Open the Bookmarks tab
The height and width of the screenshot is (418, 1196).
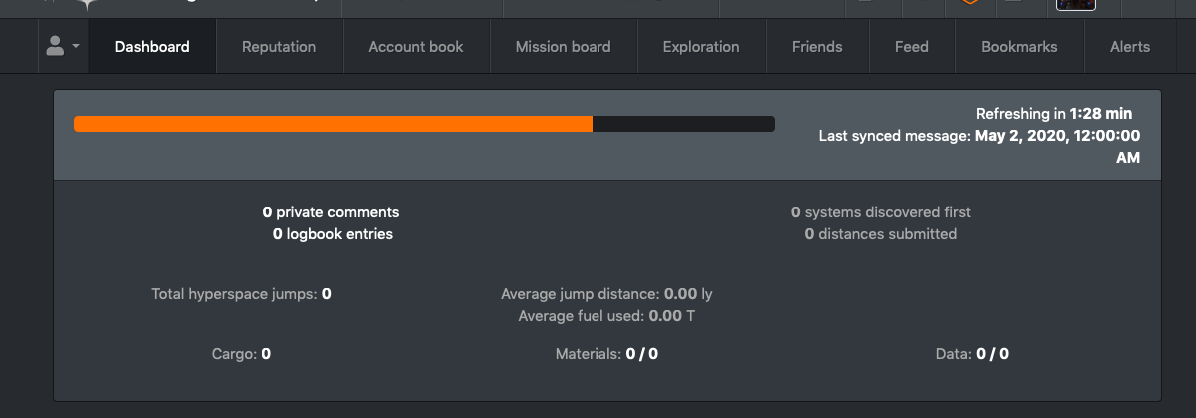pyautogui.click(x=1019, y=47)
